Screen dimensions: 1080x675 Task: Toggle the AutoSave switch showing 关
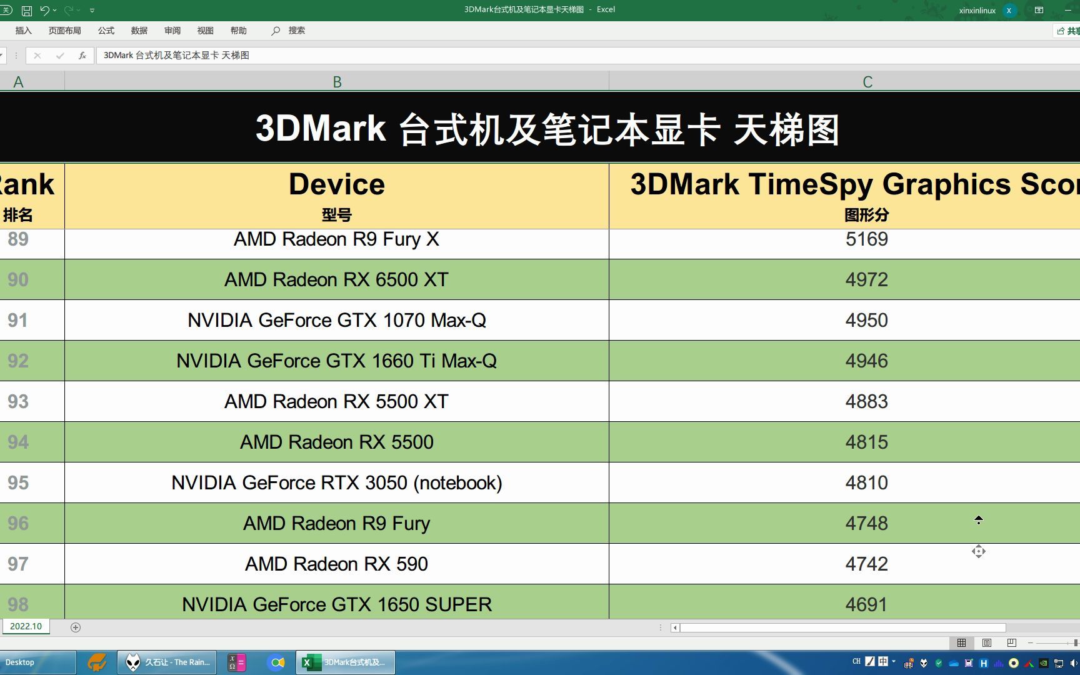point(6,10)
